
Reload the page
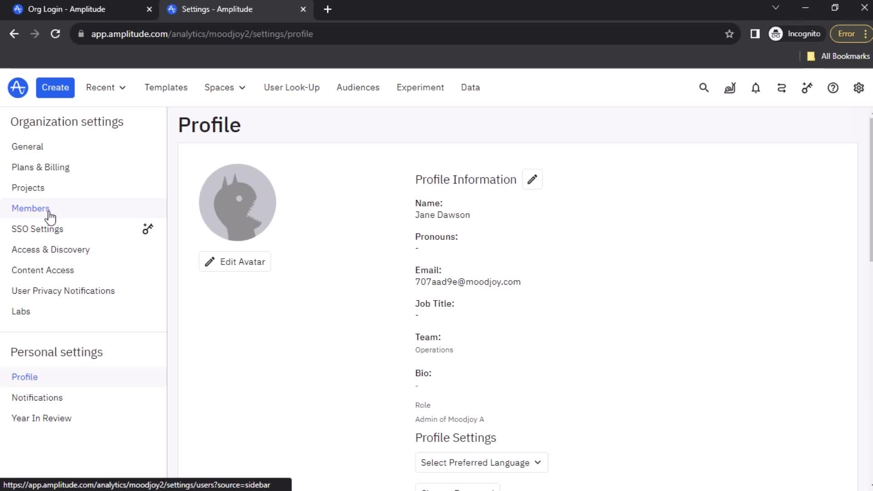[x=55, y=34]
